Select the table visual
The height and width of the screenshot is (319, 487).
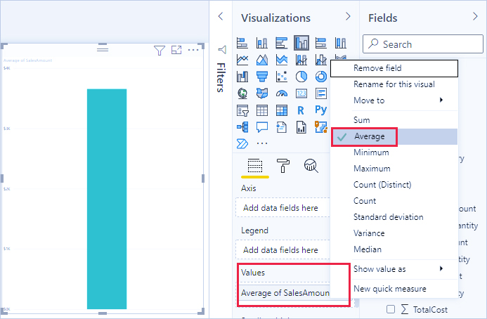coord(262,110)
